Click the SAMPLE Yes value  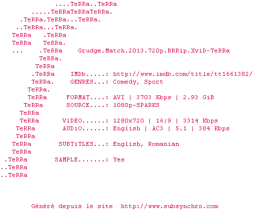[x=119, y=159]
